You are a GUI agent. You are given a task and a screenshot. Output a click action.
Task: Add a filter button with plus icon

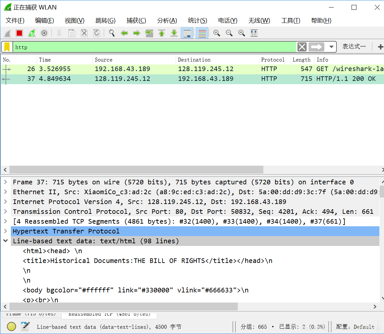[380, 47]
